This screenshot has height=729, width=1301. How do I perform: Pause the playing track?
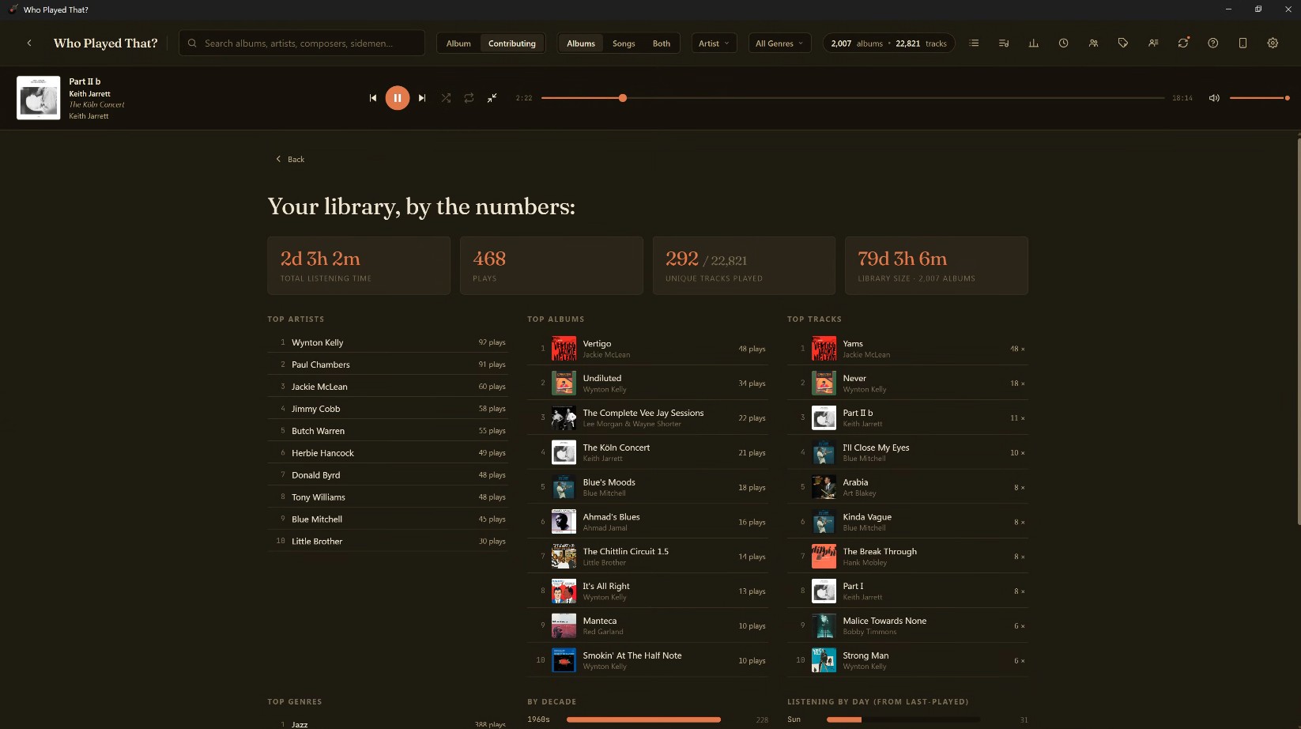(x=398, y=98)
